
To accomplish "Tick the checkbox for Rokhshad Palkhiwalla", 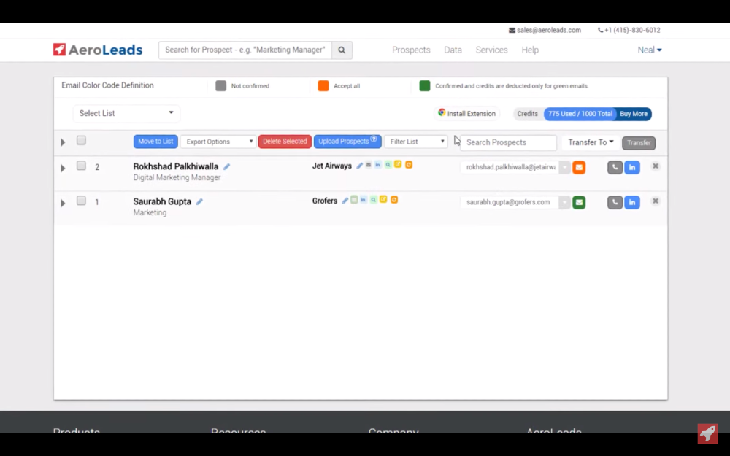I will coord(81,166).
